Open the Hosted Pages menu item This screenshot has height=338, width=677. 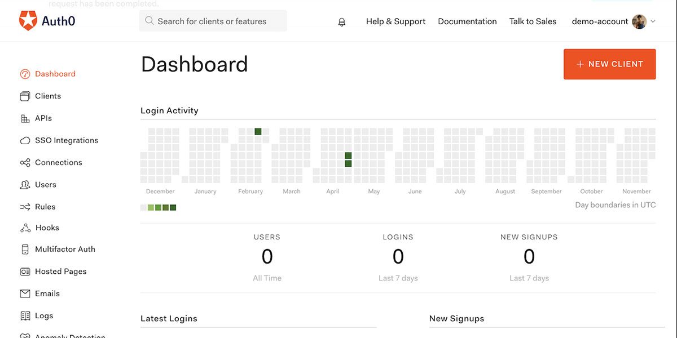60,272
